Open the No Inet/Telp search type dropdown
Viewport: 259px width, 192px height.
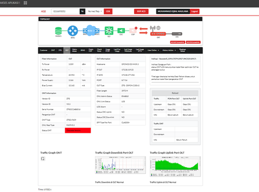tap(95, 11)
